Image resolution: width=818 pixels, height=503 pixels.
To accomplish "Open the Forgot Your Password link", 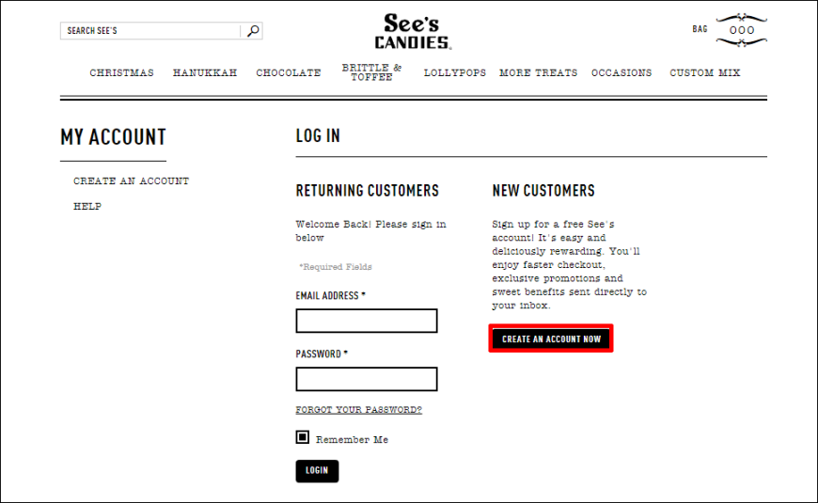I will (x=359, y=410).
